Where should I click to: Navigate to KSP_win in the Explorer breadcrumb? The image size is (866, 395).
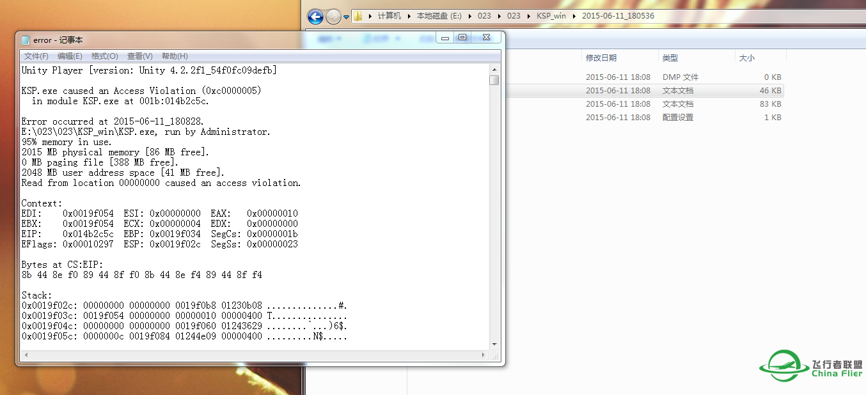(551, 16)
